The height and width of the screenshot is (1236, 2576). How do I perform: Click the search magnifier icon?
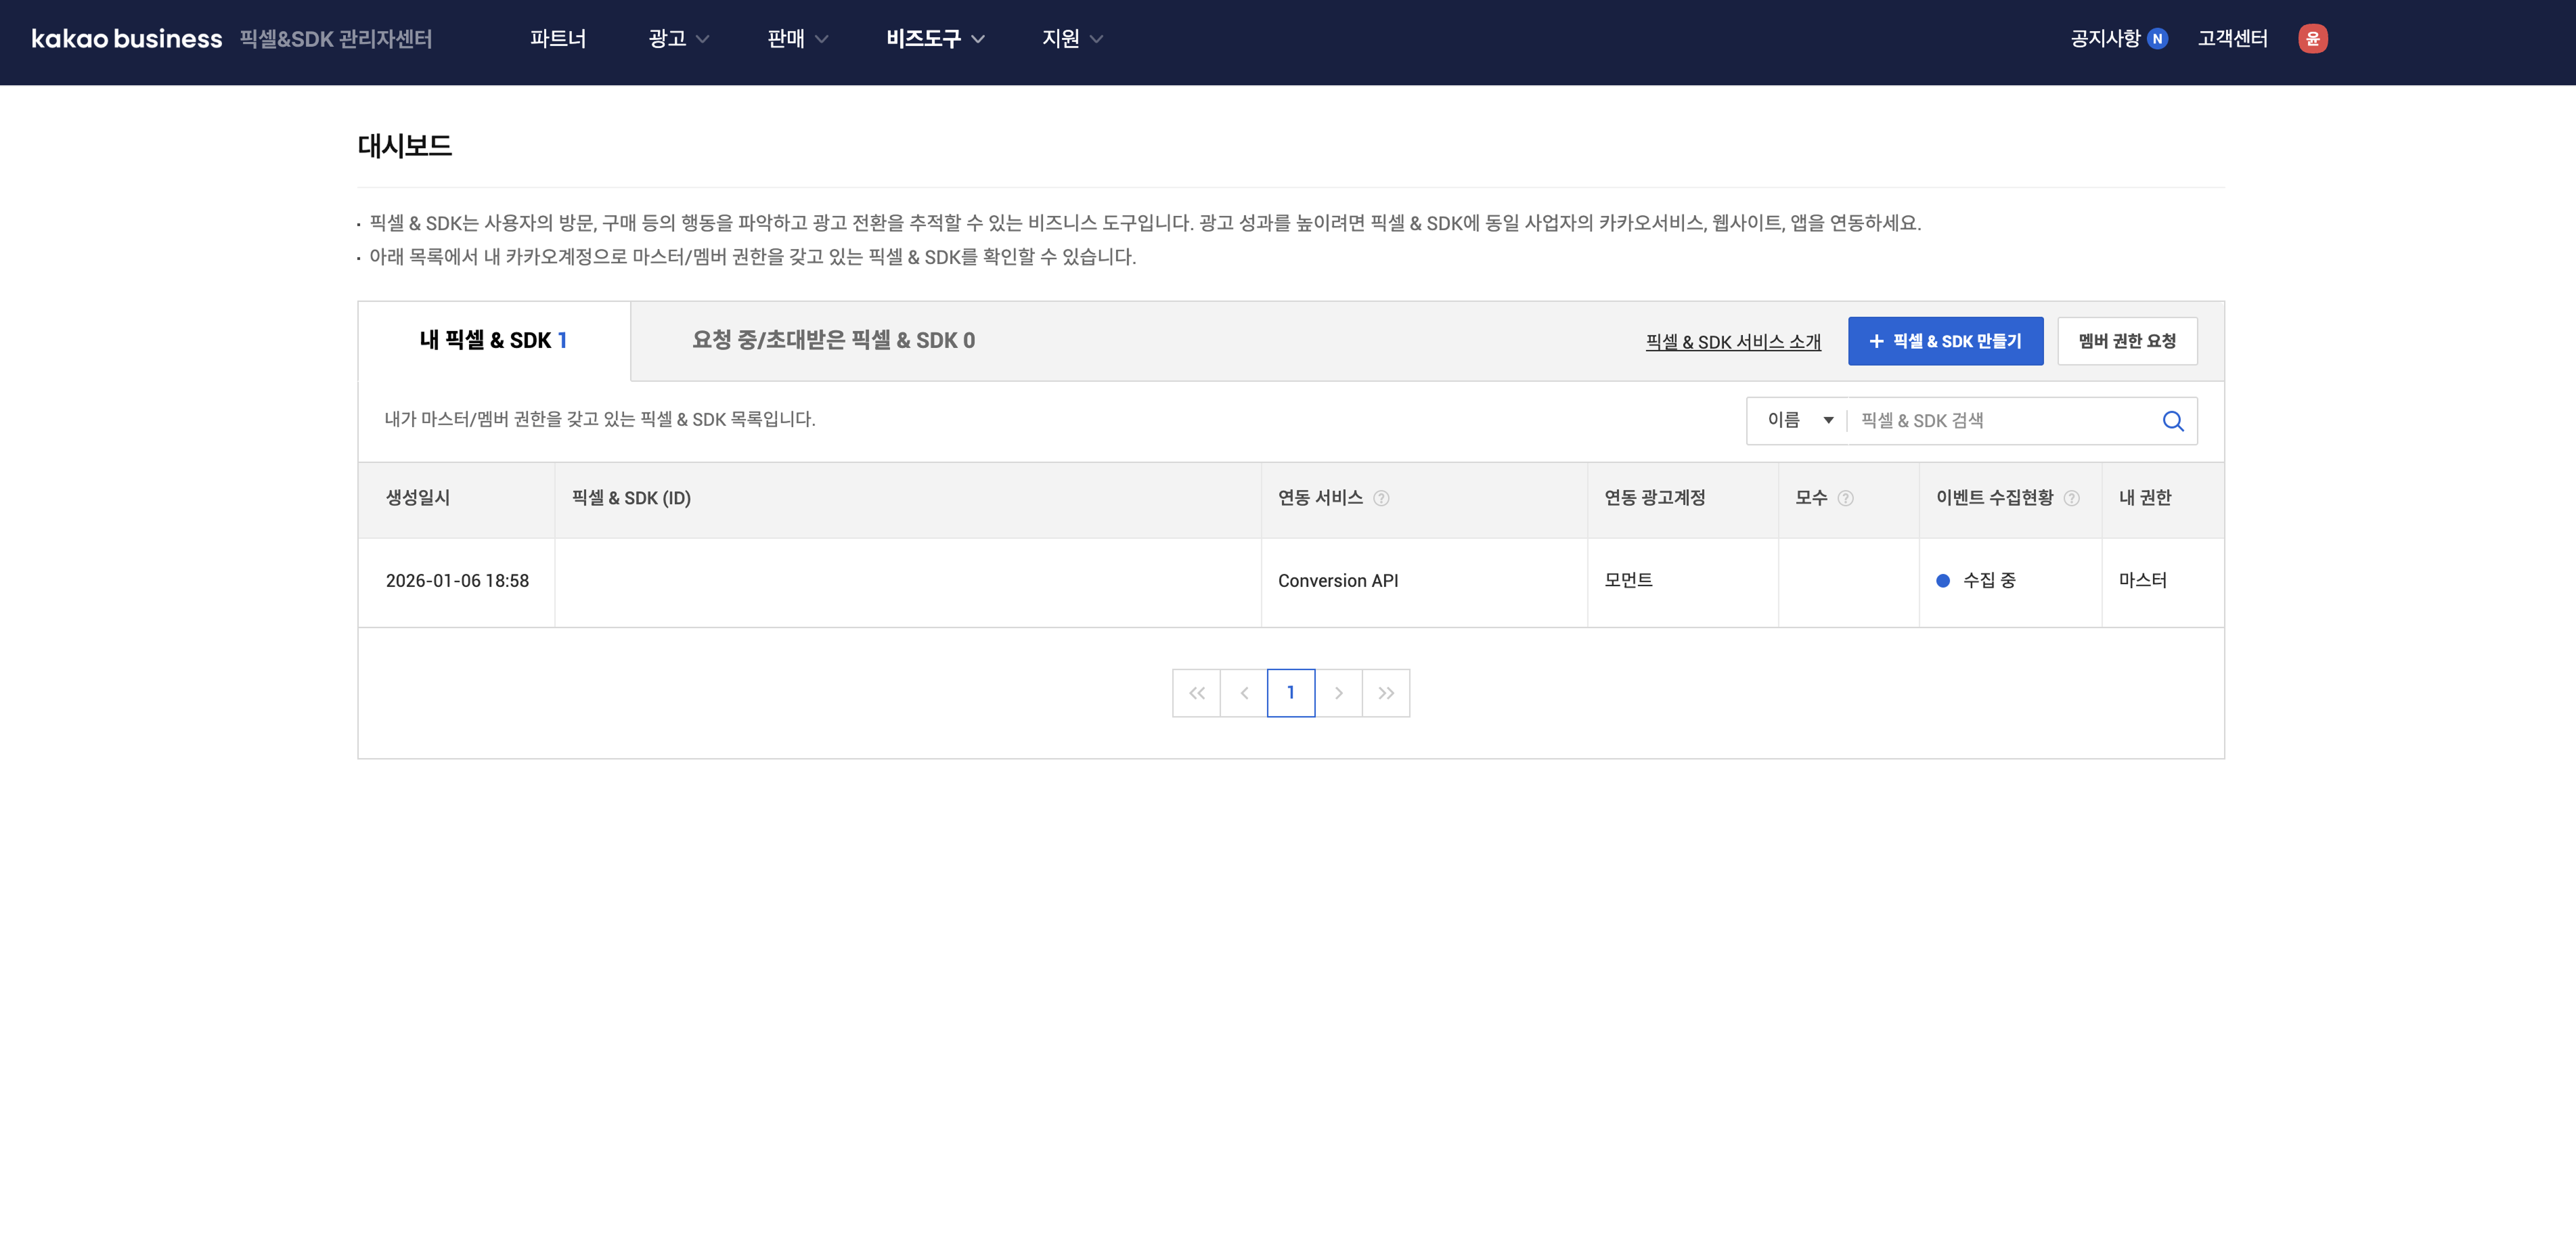pos(2172,421)
